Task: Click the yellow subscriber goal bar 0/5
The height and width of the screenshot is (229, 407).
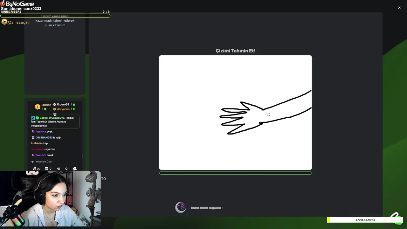Action: [55, 16]
